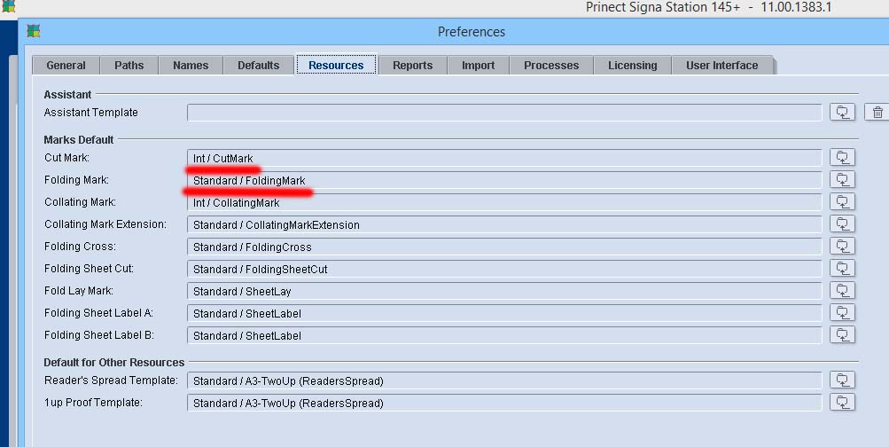Click Folding Sheet Label B value field
This screenshot has height=447, width=889.
(504, 334)
